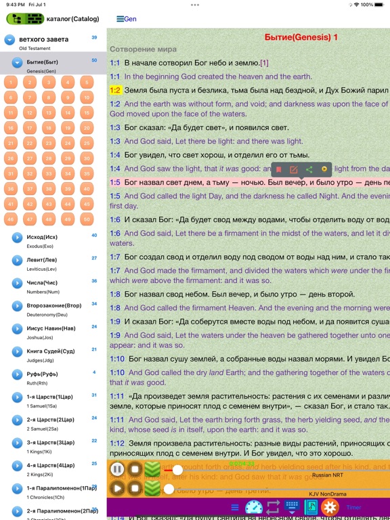Screen dimensions: 390x520
Task: Expand 1-я Паралипоменон (1 Chronicles) book
Action: 17,488
